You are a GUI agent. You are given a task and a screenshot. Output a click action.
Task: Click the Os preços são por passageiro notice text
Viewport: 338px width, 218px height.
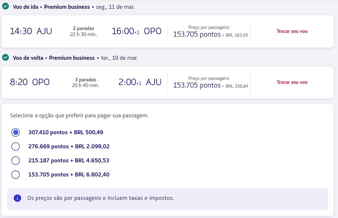[x=101, y=198]
